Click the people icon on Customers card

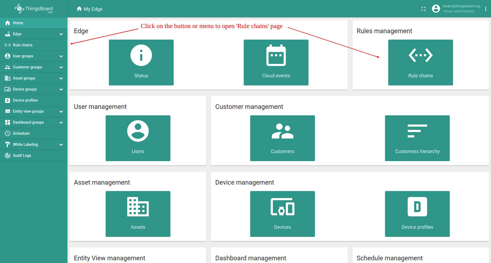coord(282,131)
